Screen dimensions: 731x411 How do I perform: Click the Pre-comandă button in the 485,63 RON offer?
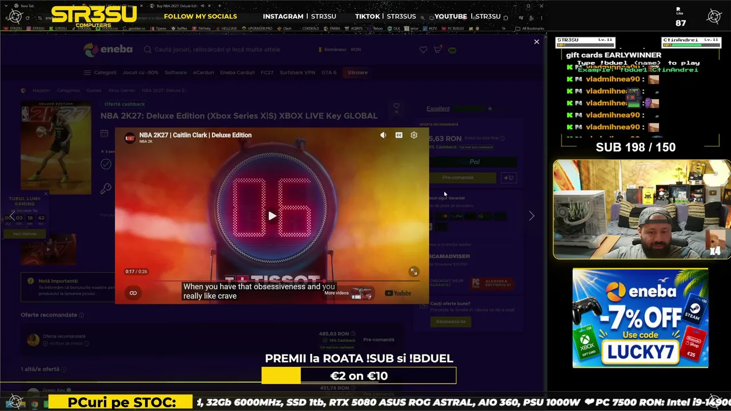coord(379,340)
